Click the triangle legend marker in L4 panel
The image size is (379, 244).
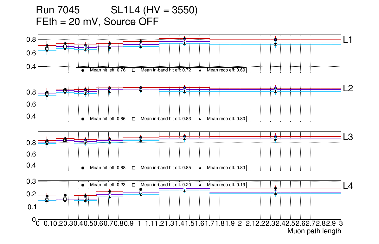[x=200, y=185]
